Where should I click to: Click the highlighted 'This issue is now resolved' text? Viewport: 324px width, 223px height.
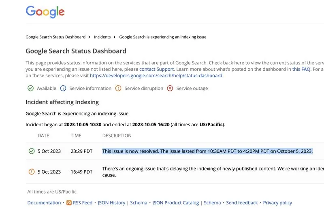(x=207, y=151)
